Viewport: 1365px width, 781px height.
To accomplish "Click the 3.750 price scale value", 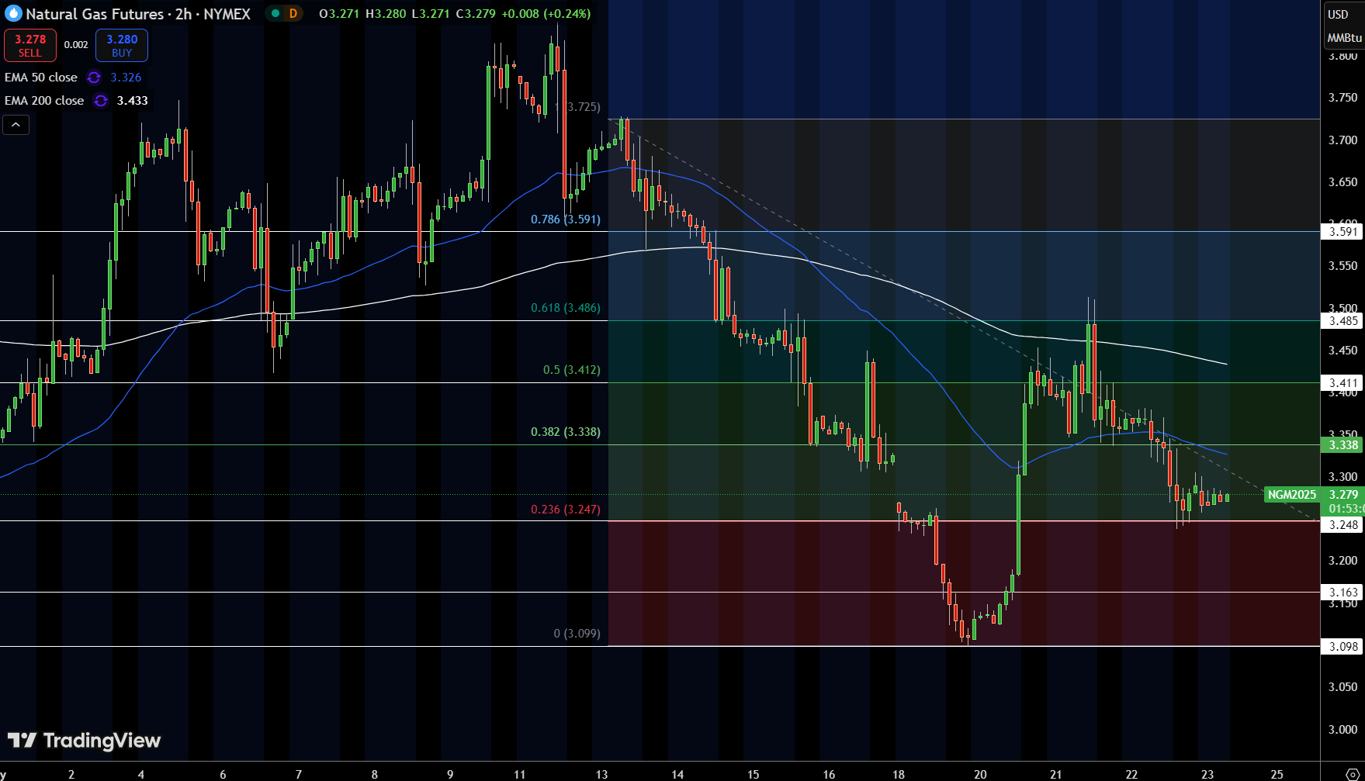I will (1343, 98).
